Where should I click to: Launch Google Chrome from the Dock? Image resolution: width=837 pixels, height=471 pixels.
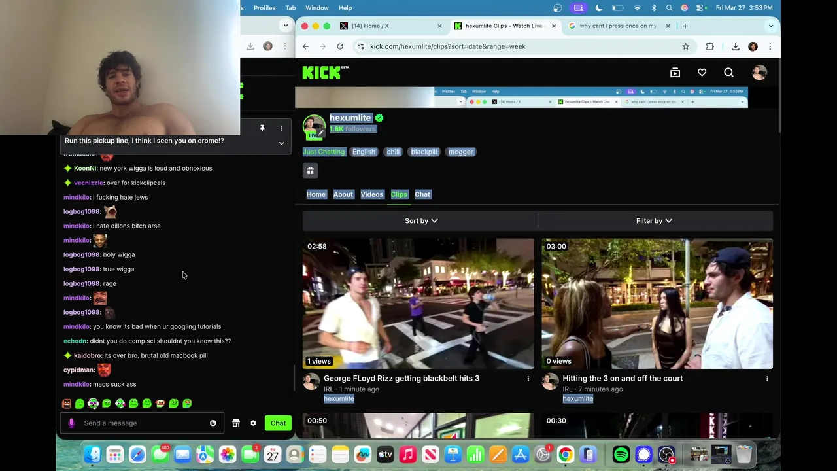tap(566, 454)
